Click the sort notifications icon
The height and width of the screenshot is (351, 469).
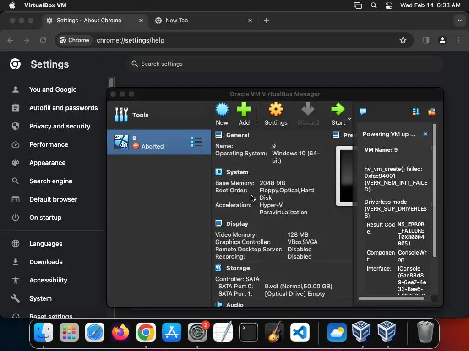[416, 112]
